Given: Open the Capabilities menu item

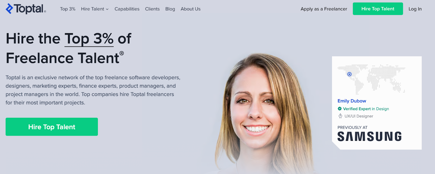Looking at the screenshot, I should [127, 9].
